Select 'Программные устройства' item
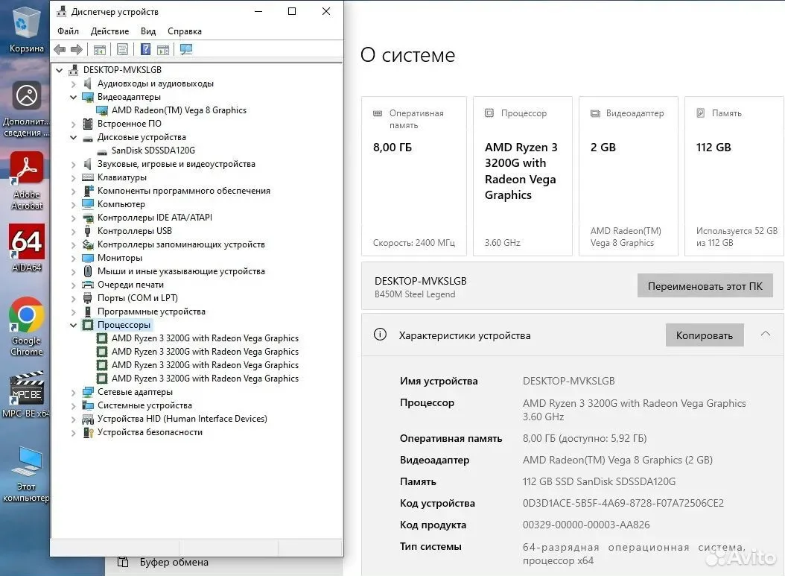Screen dimensions: 785x576 [x=151, y=311]
